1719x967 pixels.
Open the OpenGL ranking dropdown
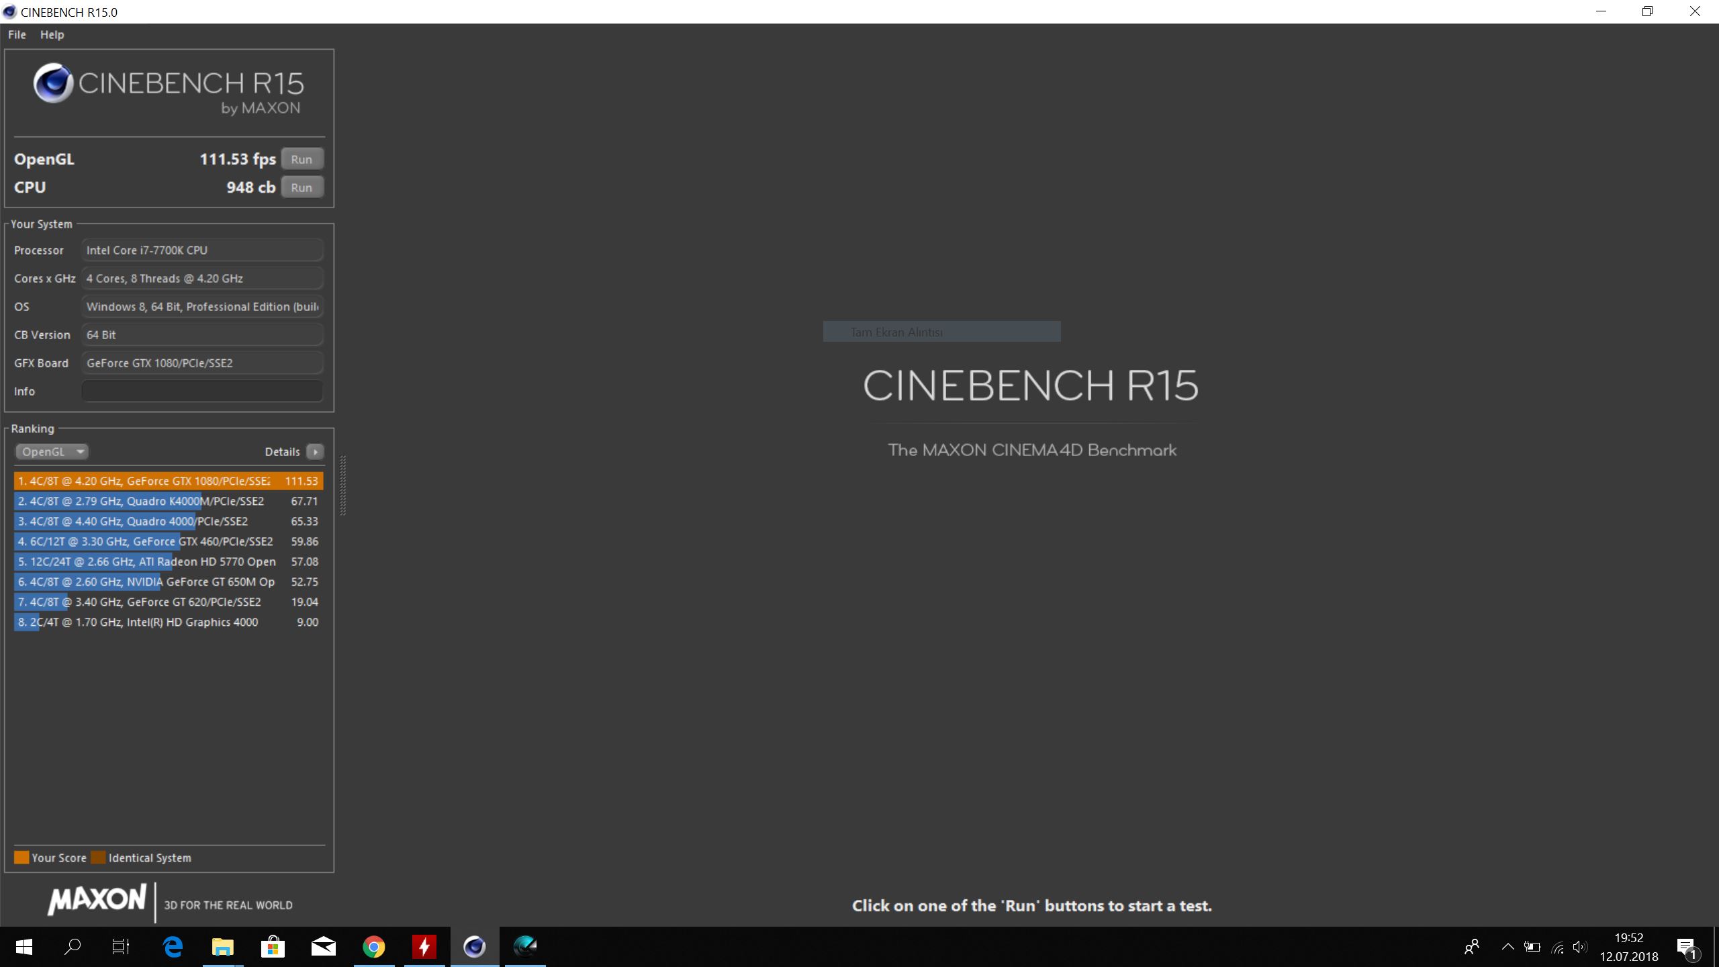tap(52, 452)
